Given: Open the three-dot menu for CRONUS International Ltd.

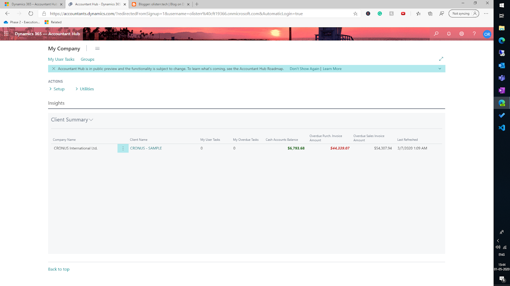Looking at the screenshot, I should (123, 148).
